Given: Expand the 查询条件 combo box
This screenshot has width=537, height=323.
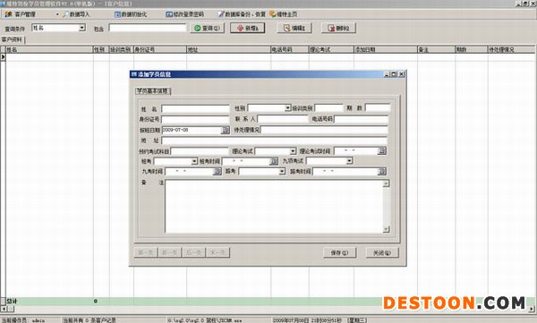Looking at the screenshot, I should pos(81,28).
